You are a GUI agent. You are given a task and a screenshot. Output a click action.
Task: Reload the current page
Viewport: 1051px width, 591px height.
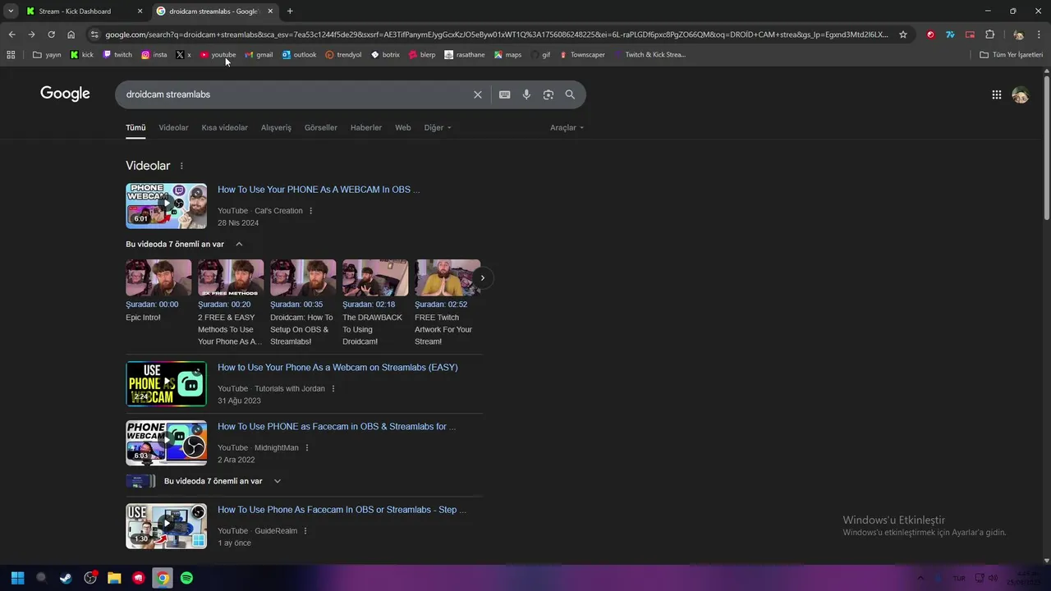click(x=51, y=34)
